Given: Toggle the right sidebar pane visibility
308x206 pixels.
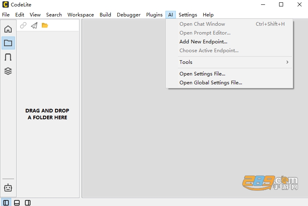Looking at the screenshot, I should [28, 203].
